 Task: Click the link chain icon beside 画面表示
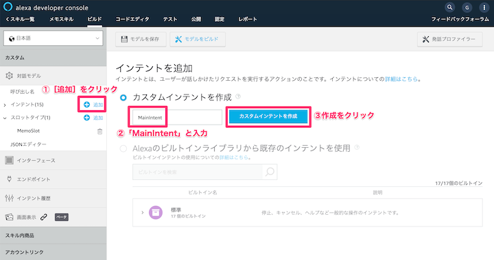click(44, 217)
